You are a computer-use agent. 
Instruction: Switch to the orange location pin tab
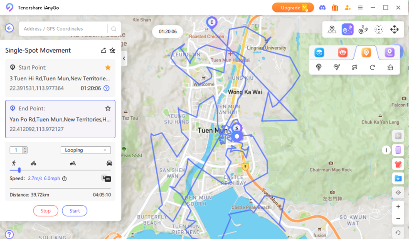[366, 53]
